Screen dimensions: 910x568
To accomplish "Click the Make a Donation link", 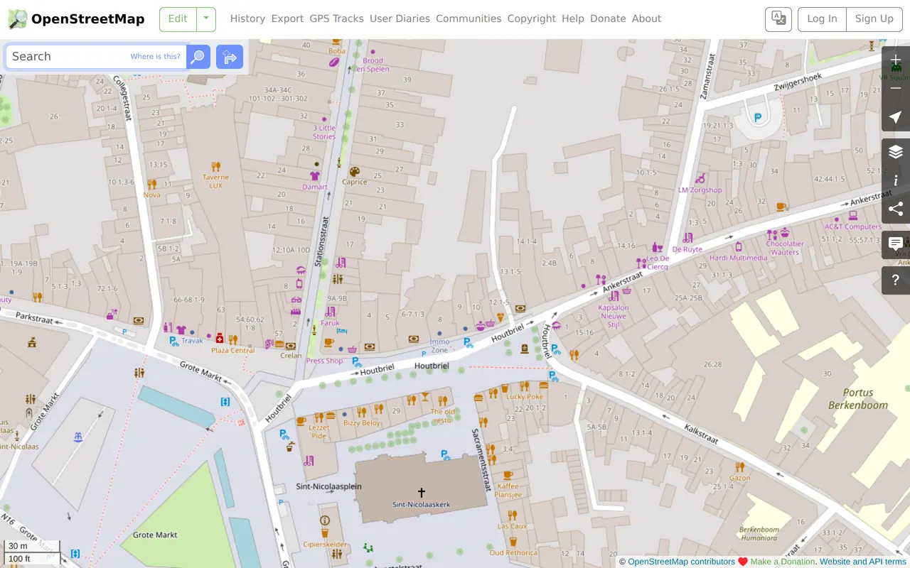I will click(783, 562).
